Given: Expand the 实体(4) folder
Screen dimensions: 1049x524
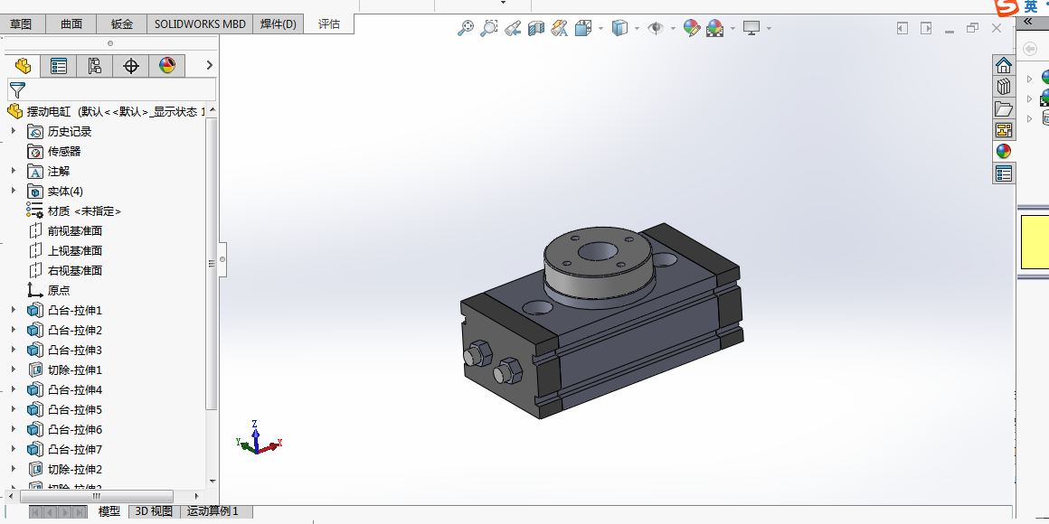Looking at the screenshot, I should coord(14,192).
